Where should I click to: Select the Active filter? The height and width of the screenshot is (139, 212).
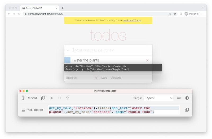(x=104, y=78)
